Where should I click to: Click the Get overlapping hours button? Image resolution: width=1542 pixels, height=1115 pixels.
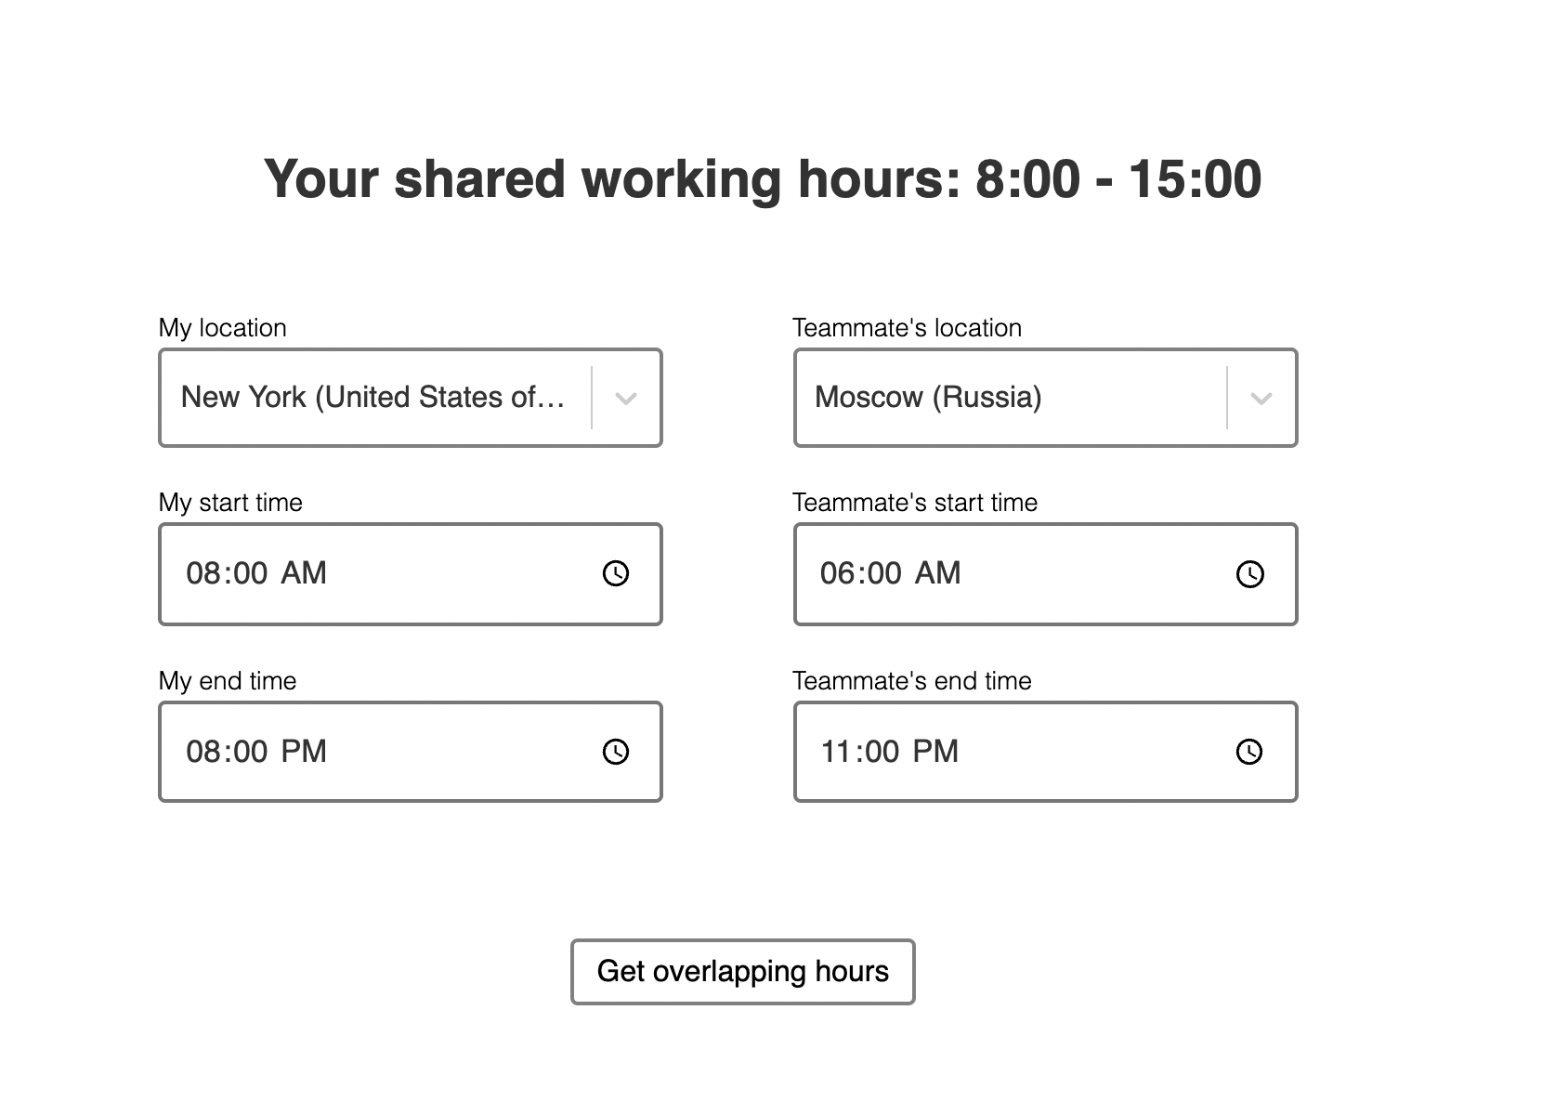pyautogui.click(x=742, y=970)
